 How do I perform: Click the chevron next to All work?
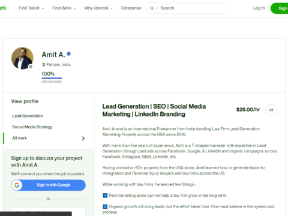tap(83, 138)
